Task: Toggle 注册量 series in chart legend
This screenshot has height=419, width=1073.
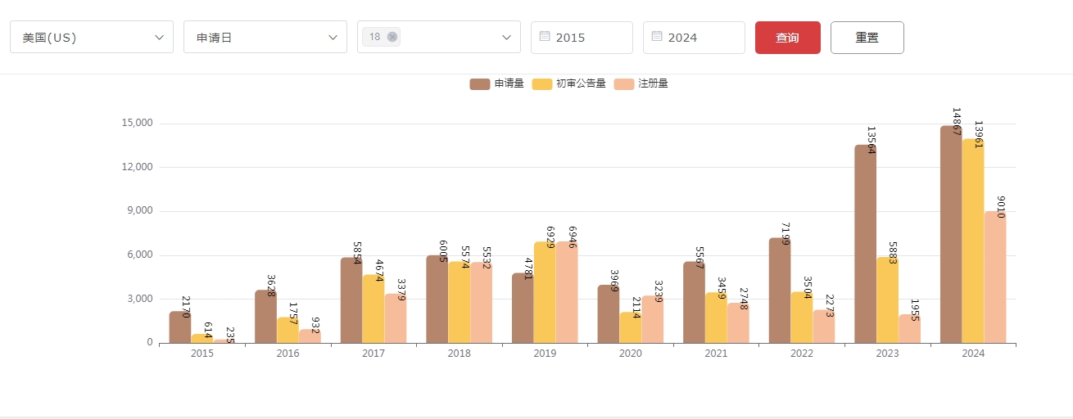Action: click(641, 83)
